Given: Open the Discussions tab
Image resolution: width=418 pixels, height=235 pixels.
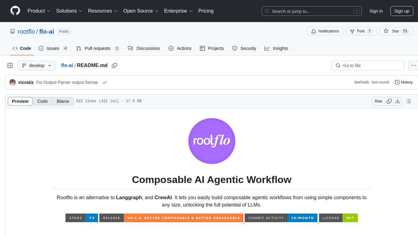Looking at the screenshot, I should tap(144, 48).
